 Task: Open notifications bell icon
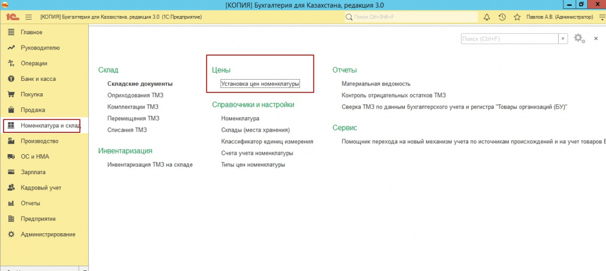(x=487, y=17)
